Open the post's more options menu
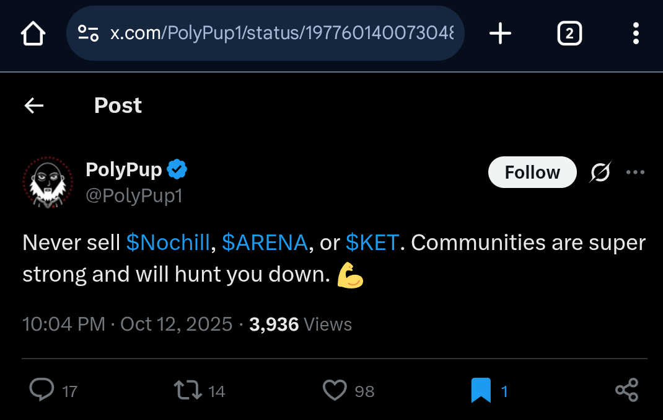 click(x=636, y=172)
